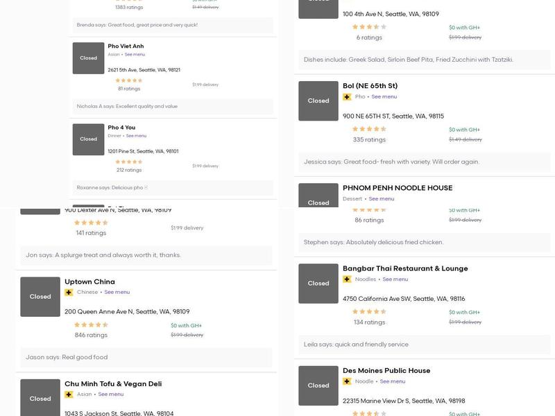Click the star rating for Pho 4 You

129,162
